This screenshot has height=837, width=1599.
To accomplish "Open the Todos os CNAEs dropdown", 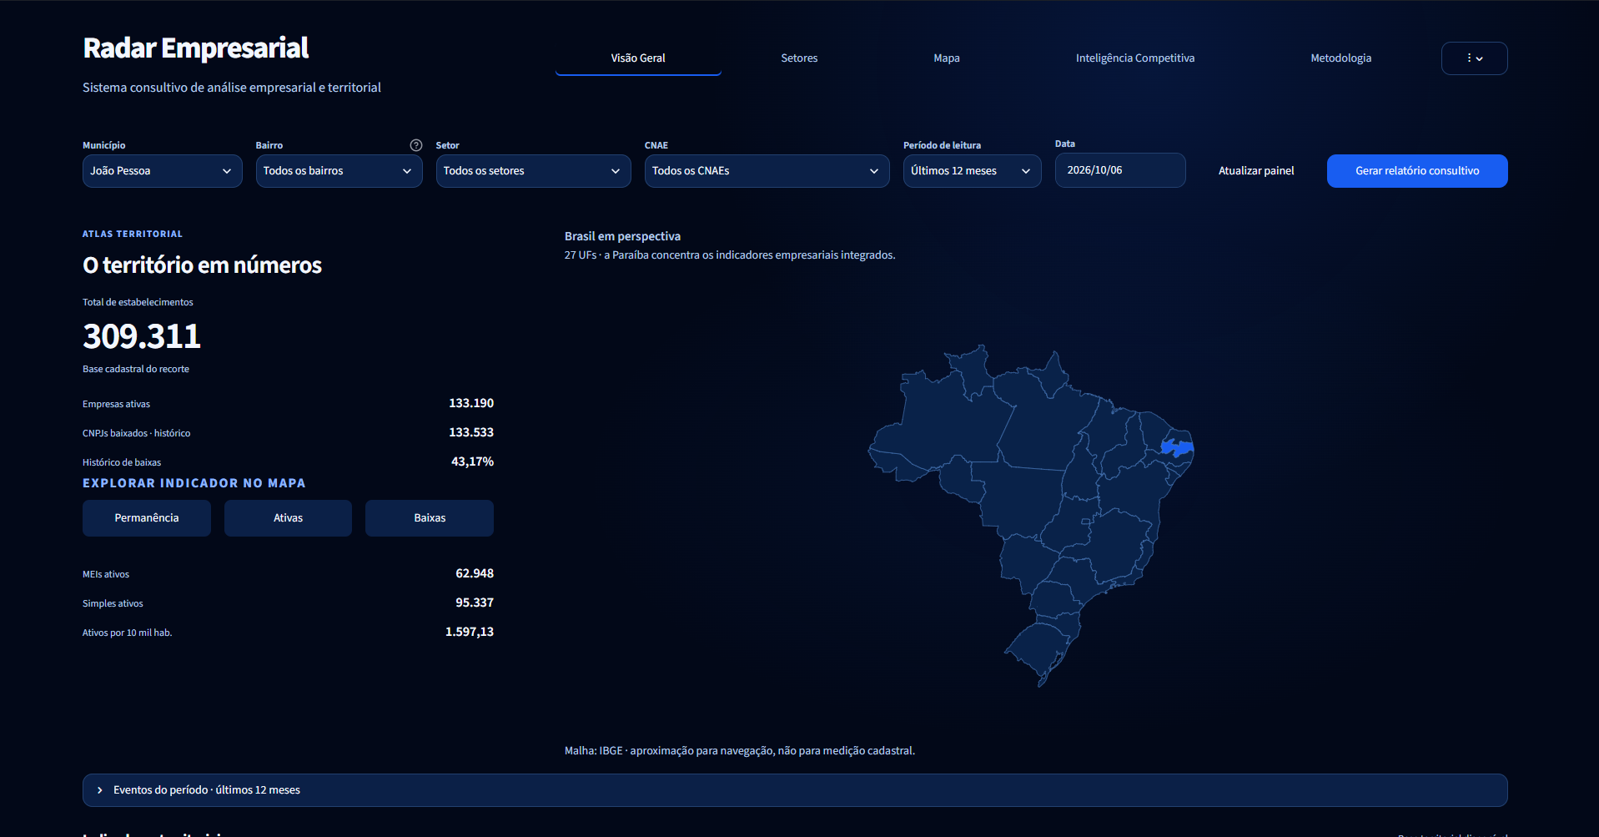I will (767, 171).
